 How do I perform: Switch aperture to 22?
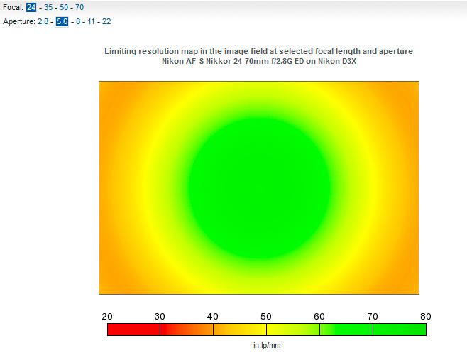tap(106, 21)
